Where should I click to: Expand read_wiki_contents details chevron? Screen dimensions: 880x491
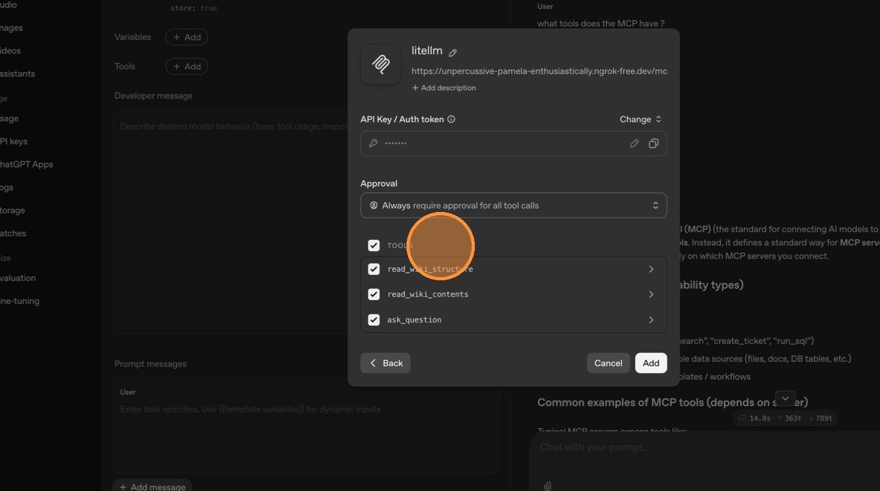pos(651,294)
